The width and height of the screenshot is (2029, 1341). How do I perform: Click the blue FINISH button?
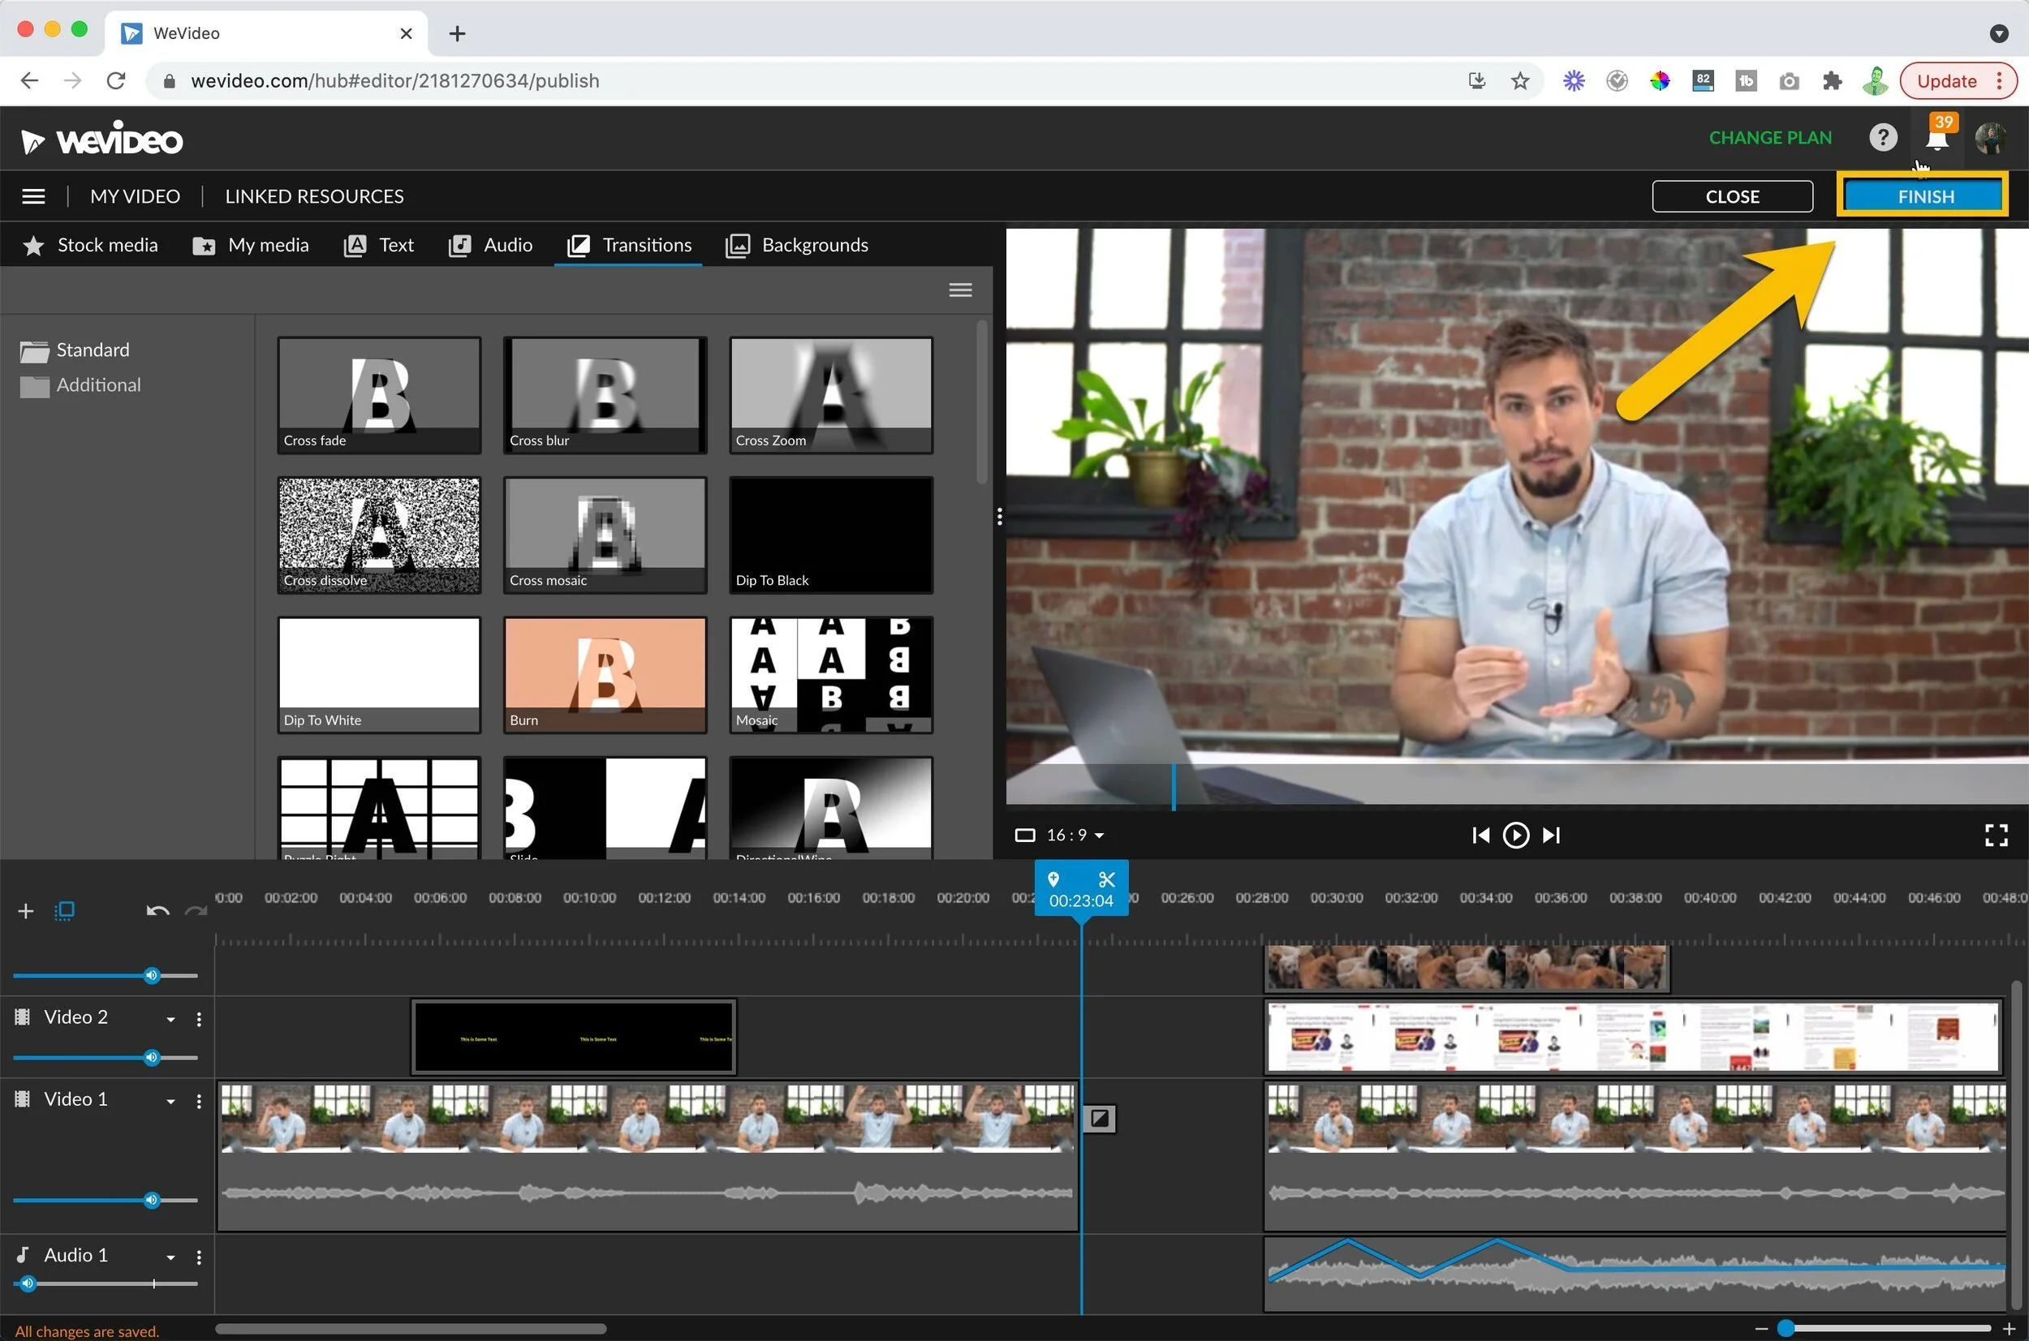coord(1924,196)
